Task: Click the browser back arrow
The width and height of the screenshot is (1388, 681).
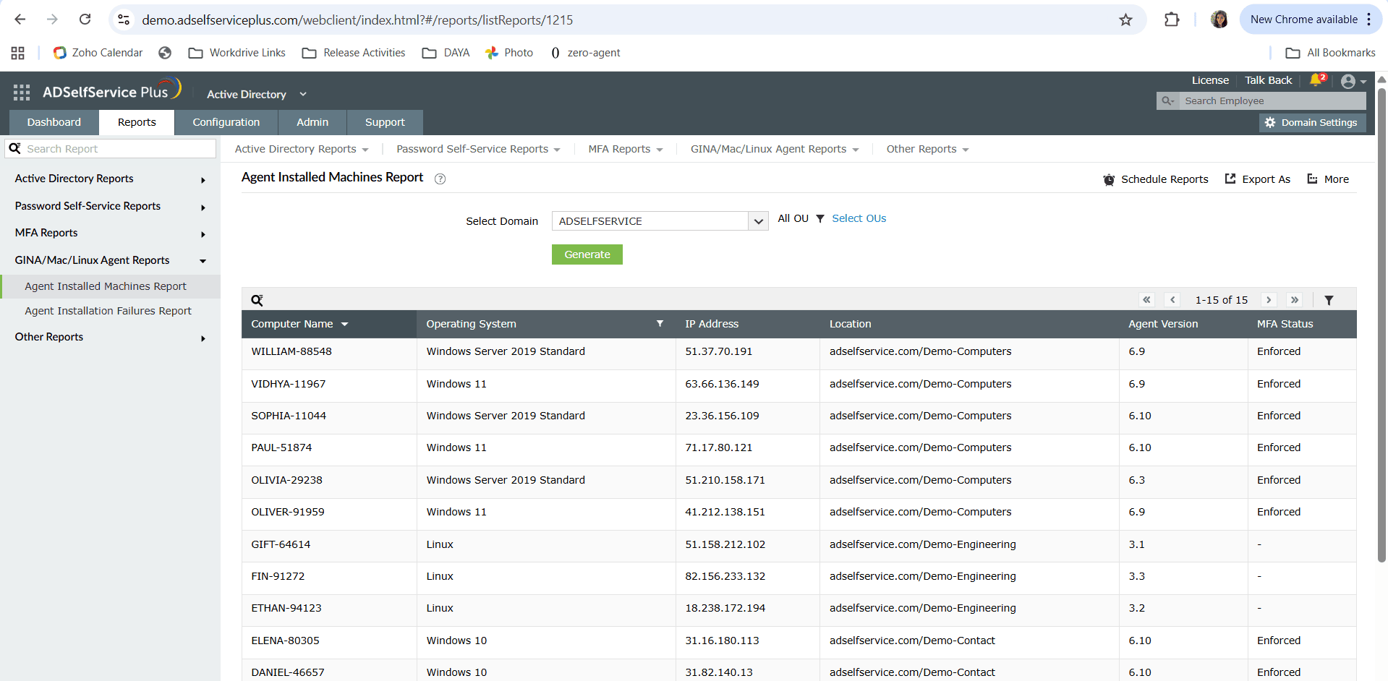Action: [x=20, y=20]
